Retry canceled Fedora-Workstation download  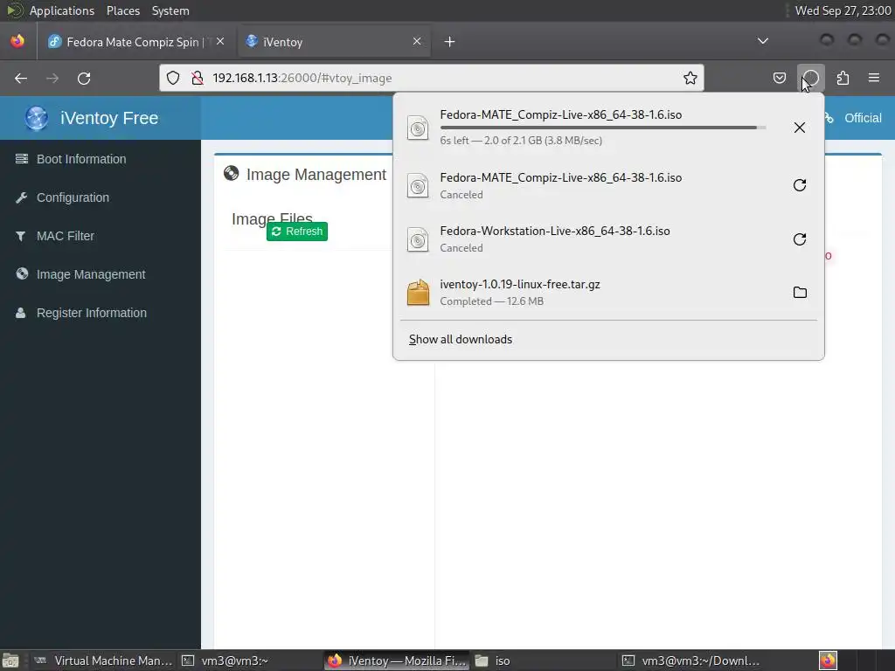[799, 239]
